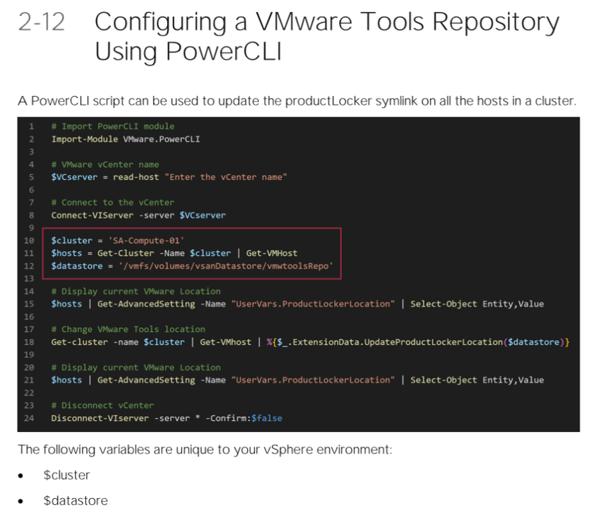The height and width of the screenshot is (507, 599).
Task: Click the sentence beginning "A PowerCLI script can be used"
Action: 297,101
